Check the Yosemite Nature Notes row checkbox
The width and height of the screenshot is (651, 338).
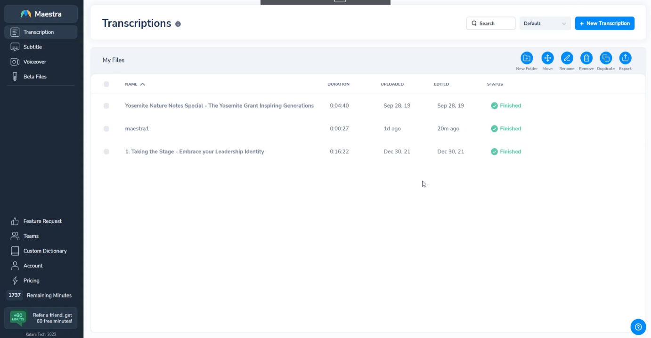pos(106,105)
